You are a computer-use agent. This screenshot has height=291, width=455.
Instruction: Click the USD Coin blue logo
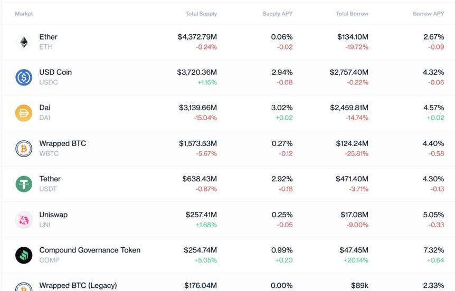coord(24,77)
